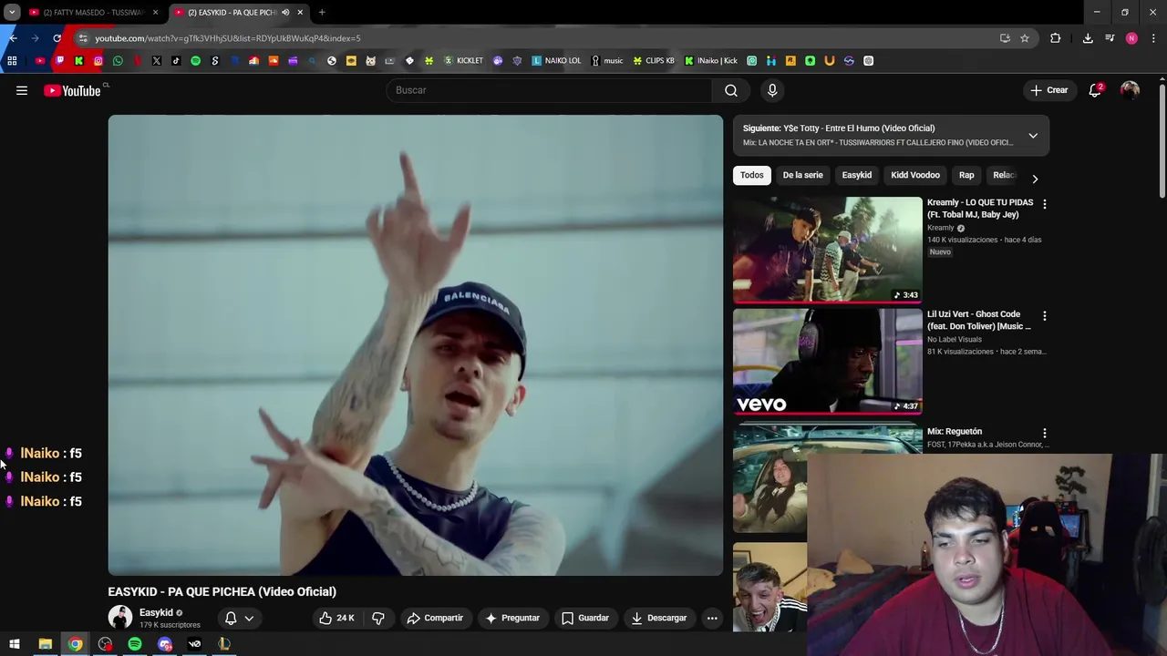
Task: Switch to FATTY MASEDO browser tab
Action: [x=93, y=13]
